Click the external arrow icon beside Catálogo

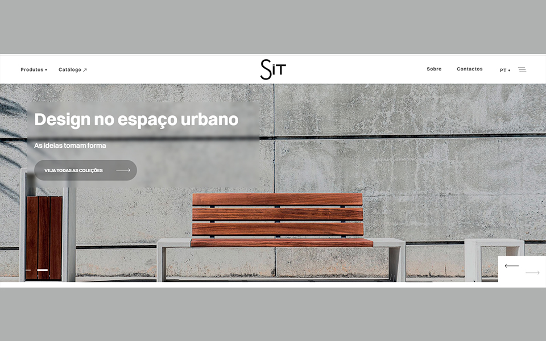tap(85, 70)
